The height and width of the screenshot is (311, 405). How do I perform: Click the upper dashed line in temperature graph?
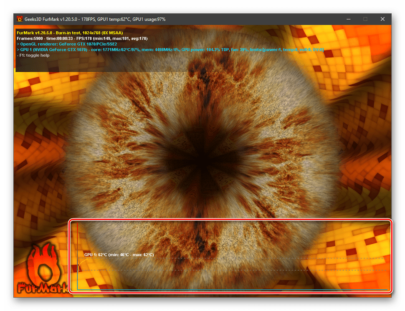click(251, 258)
